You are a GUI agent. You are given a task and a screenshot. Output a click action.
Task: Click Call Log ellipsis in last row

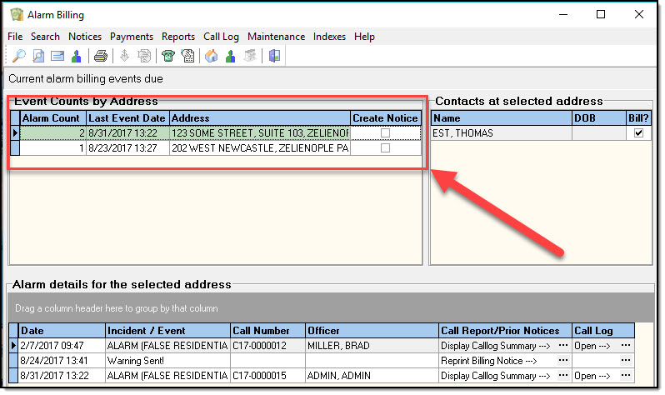(626, 376)
